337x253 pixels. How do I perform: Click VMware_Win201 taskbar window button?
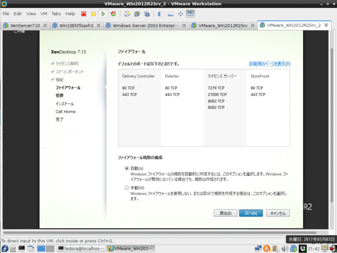(x=131, y=249)
